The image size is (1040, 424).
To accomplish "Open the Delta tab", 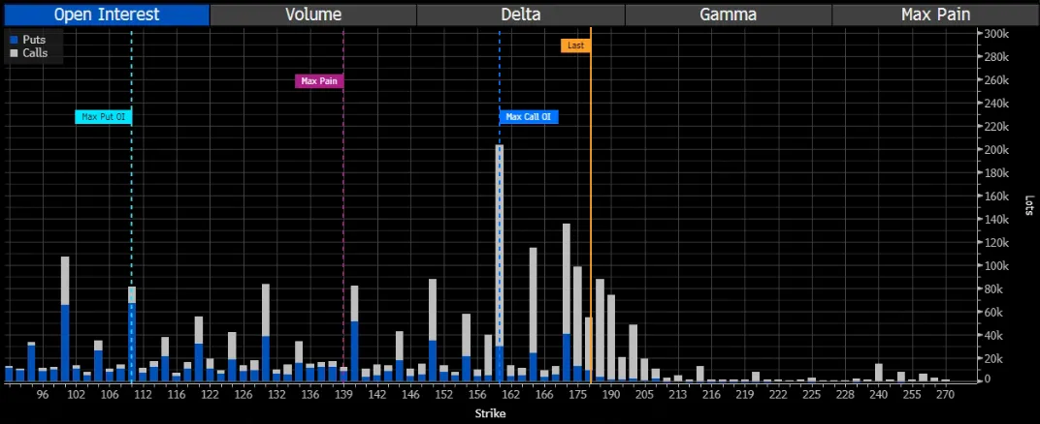I will [521, 15].
